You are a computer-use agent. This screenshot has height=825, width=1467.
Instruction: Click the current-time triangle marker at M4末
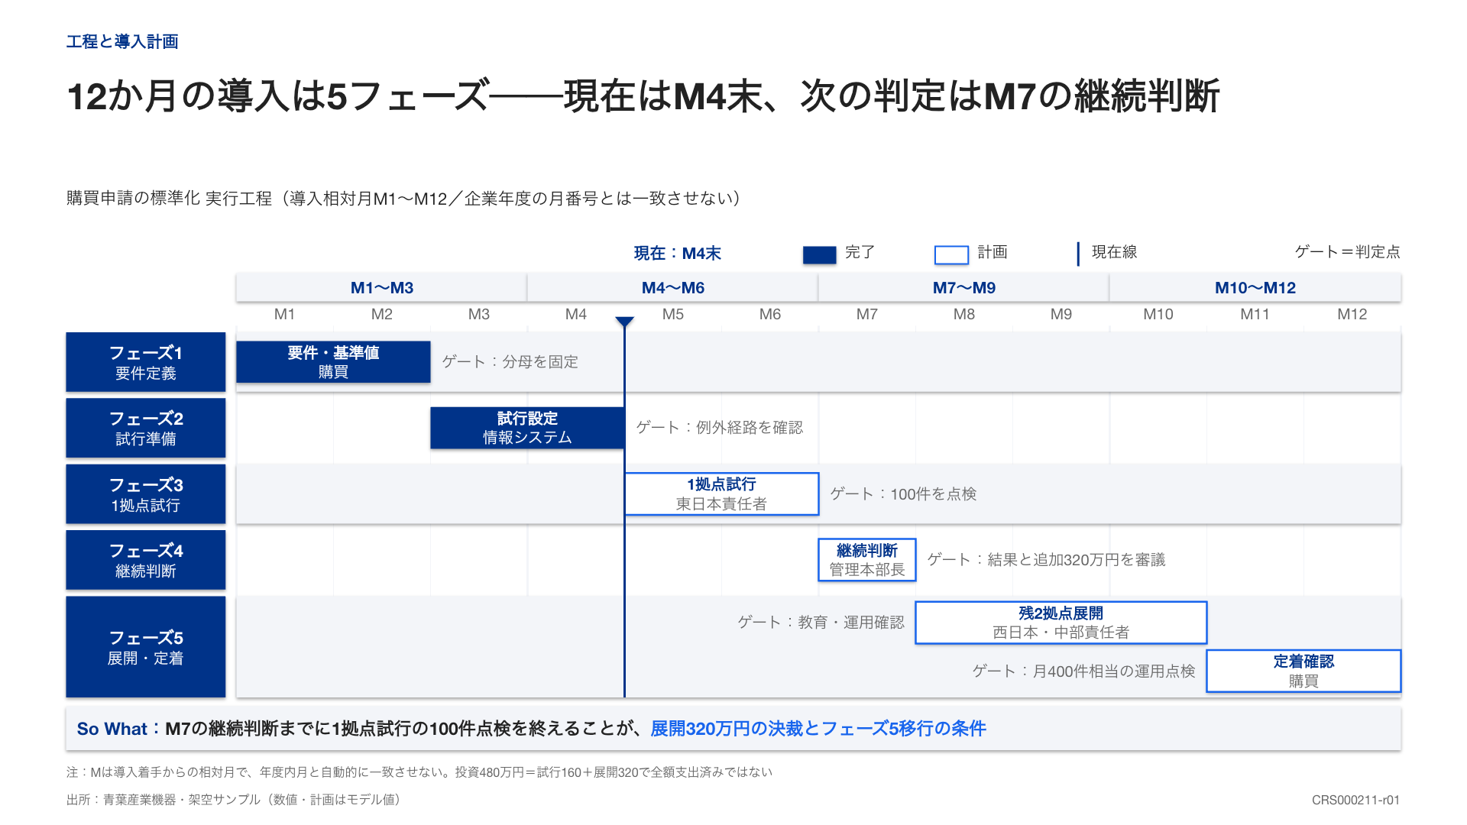624,322
